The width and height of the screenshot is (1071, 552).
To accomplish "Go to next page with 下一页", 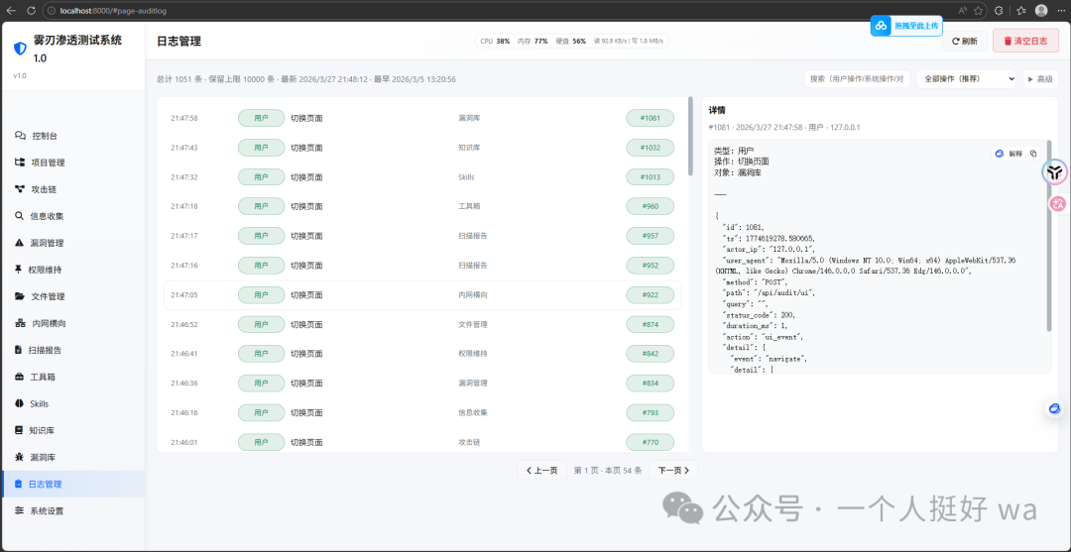I will click(673, 470).
